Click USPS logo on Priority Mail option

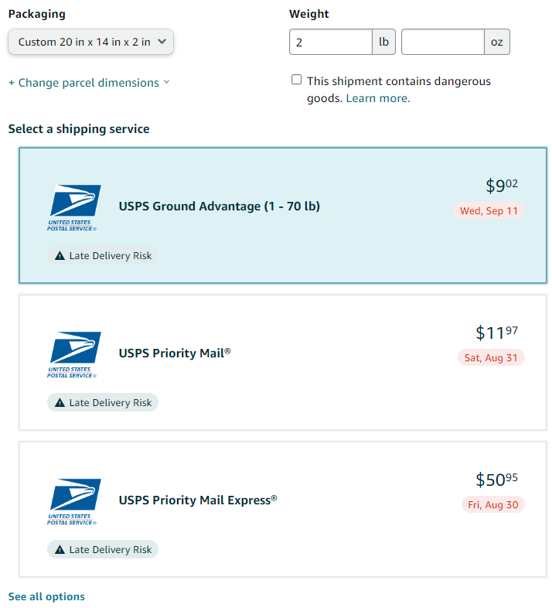click(x=74, y=354)
